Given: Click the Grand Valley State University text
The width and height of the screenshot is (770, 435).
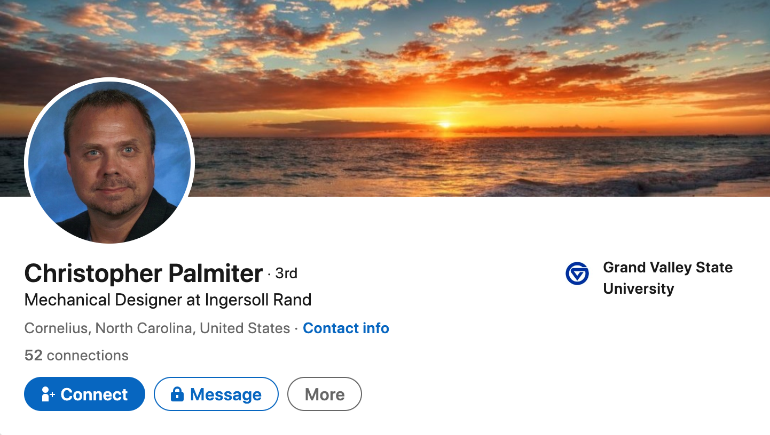Looking at the screenshot, I should click(x=667, y=278).
